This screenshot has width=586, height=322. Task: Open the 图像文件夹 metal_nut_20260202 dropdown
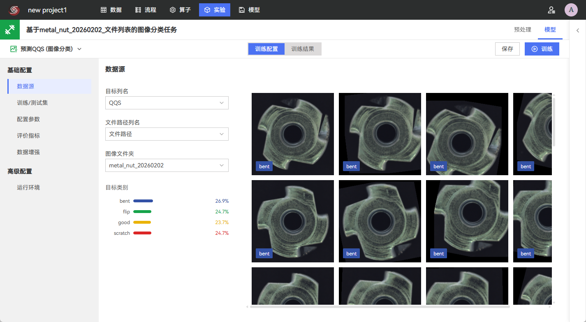point(167,165)
